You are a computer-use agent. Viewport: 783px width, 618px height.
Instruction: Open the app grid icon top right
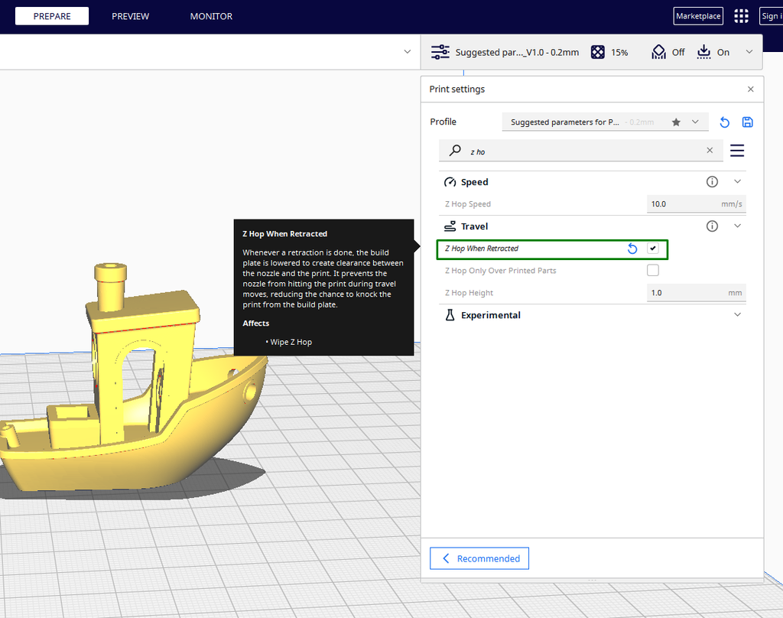point(740,15)
